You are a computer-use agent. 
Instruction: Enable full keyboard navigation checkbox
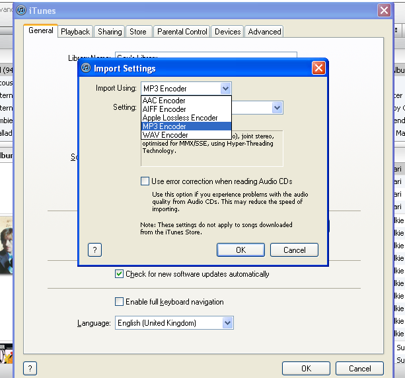pyautogui.click(x=119, y=301)
